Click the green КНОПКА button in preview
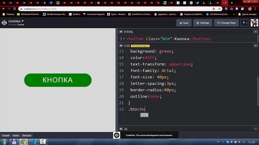The image size is (259, 145). [58, 80]
